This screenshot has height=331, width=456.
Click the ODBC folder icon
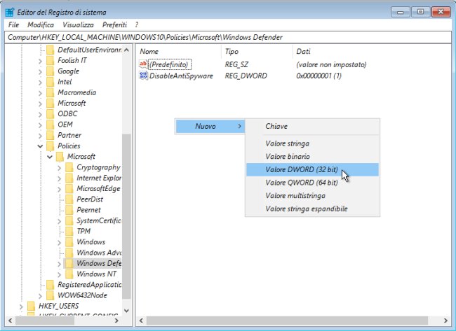pyautogui.click(x=50, y=114)
